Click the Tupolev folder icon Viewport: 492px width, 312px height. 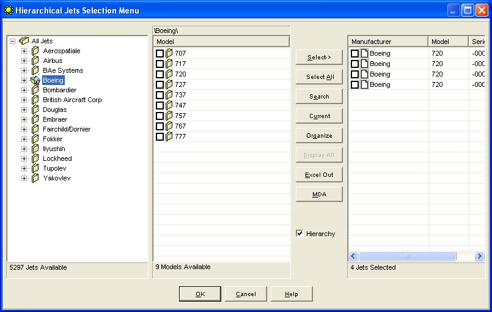click(x=35, y=168)
